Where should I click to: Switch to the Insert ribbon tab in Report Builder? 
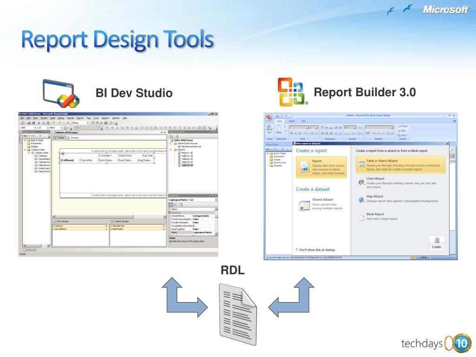[x=292, y=121]
